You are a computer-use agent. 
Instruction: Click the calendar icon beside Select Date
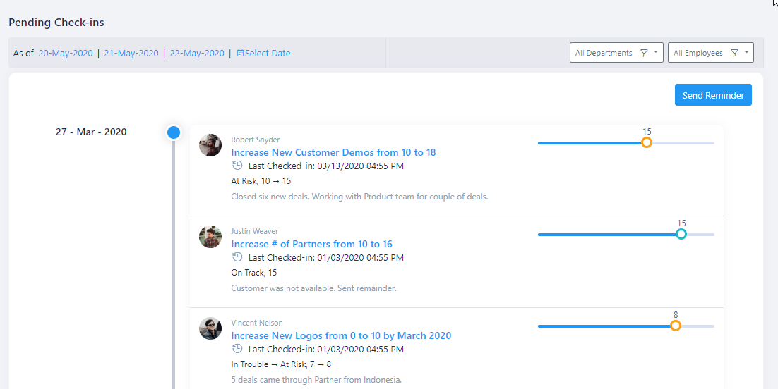pyautogui.click(x=240, y=53)
